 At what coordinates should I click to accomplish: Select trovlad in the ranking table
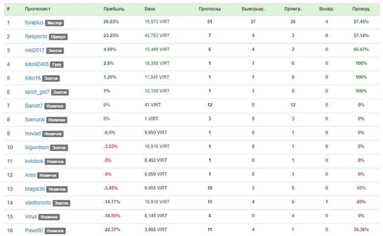pos(33,134)
